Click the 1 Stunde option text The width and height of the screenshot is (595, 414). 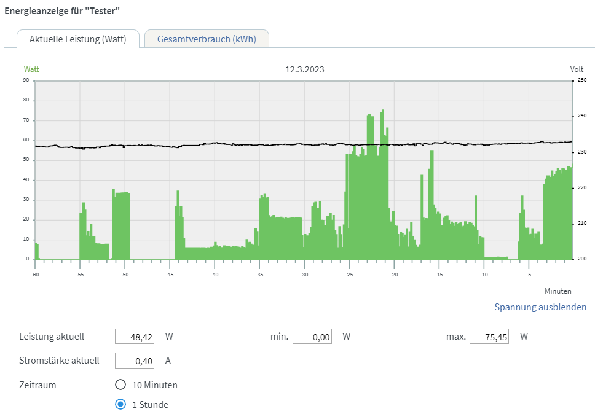coord(150,405)
